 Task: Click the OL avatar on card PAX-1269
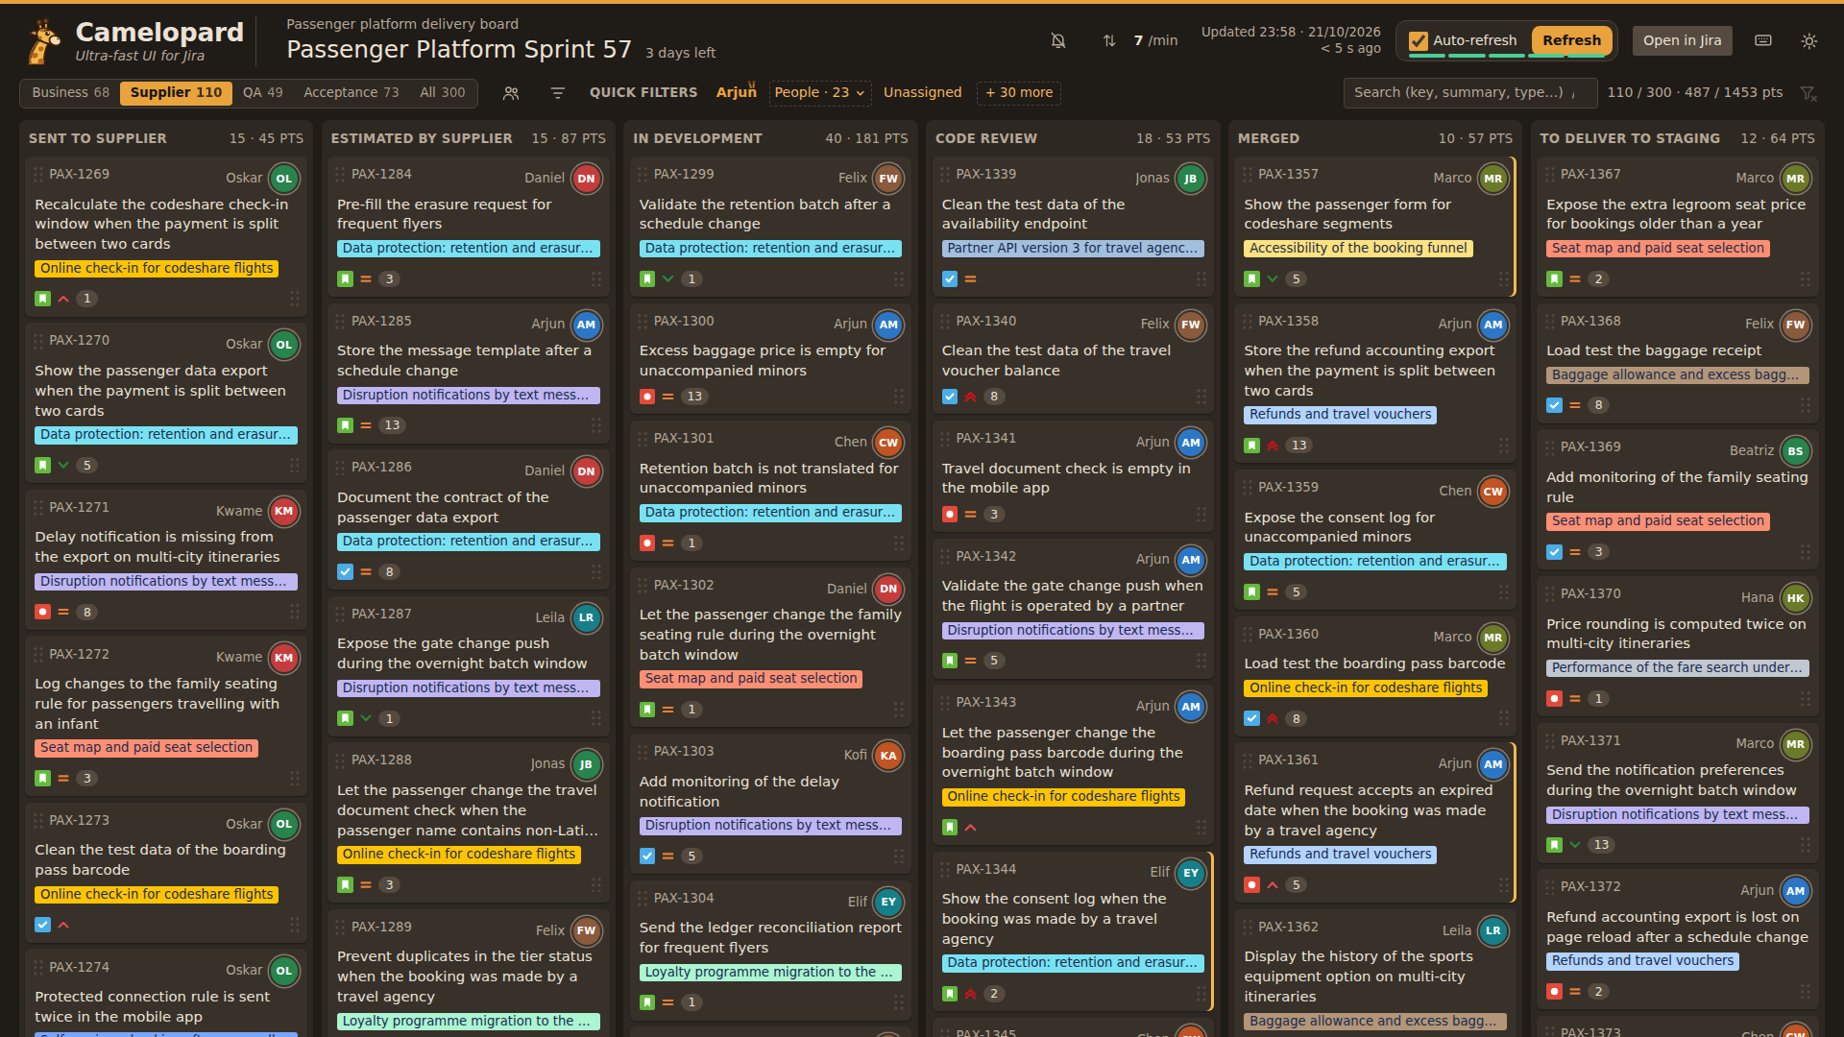tap(284, 179)
